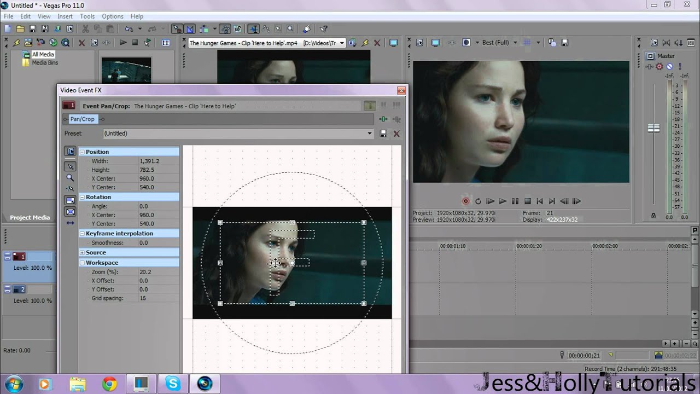Open the Preset dropdown list
Viewport: 700px width, 394px height.
click(x=370, y=134)
